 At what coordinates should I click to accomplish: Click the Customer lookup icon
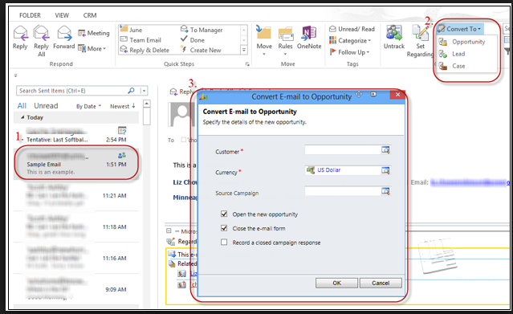(385, 150)
